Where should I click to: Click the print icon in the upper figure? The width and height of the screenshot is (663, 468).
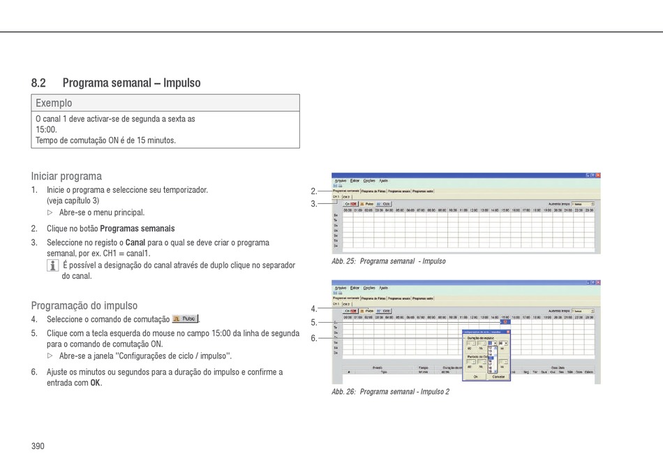click(341, 186)
